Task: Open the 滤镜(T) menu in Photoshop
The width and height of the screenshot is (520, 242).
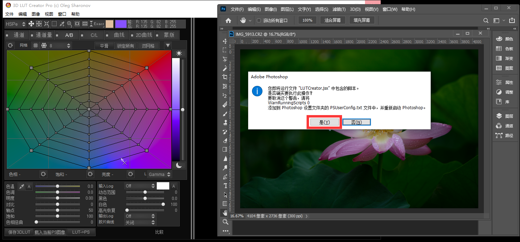Action: point(339,9)
